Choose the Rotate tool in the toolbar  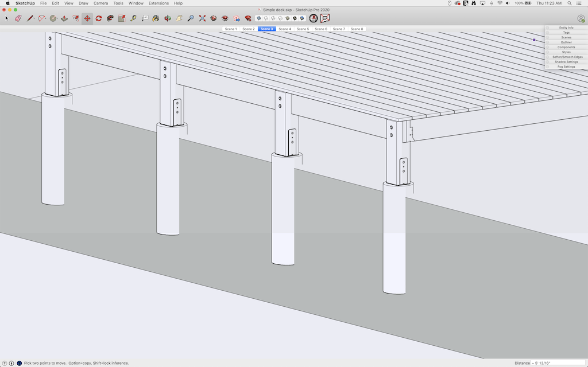(x=98, y=18)
